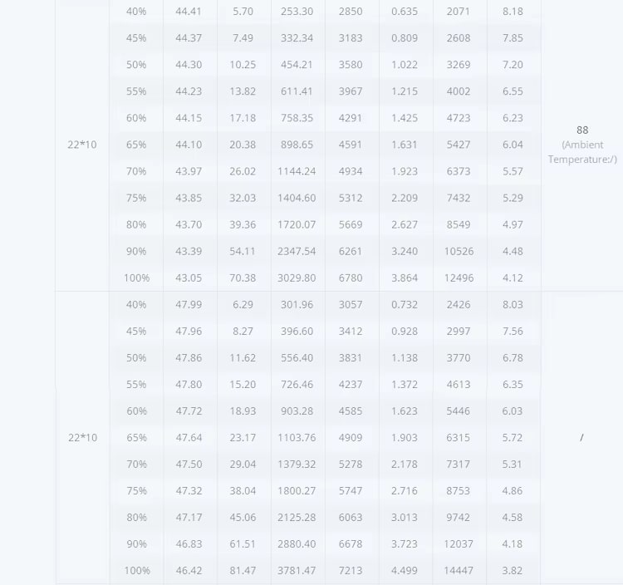Select torque value 4.499
The width and height of the screenshot is (623, 585).
[x=405, y=571]
